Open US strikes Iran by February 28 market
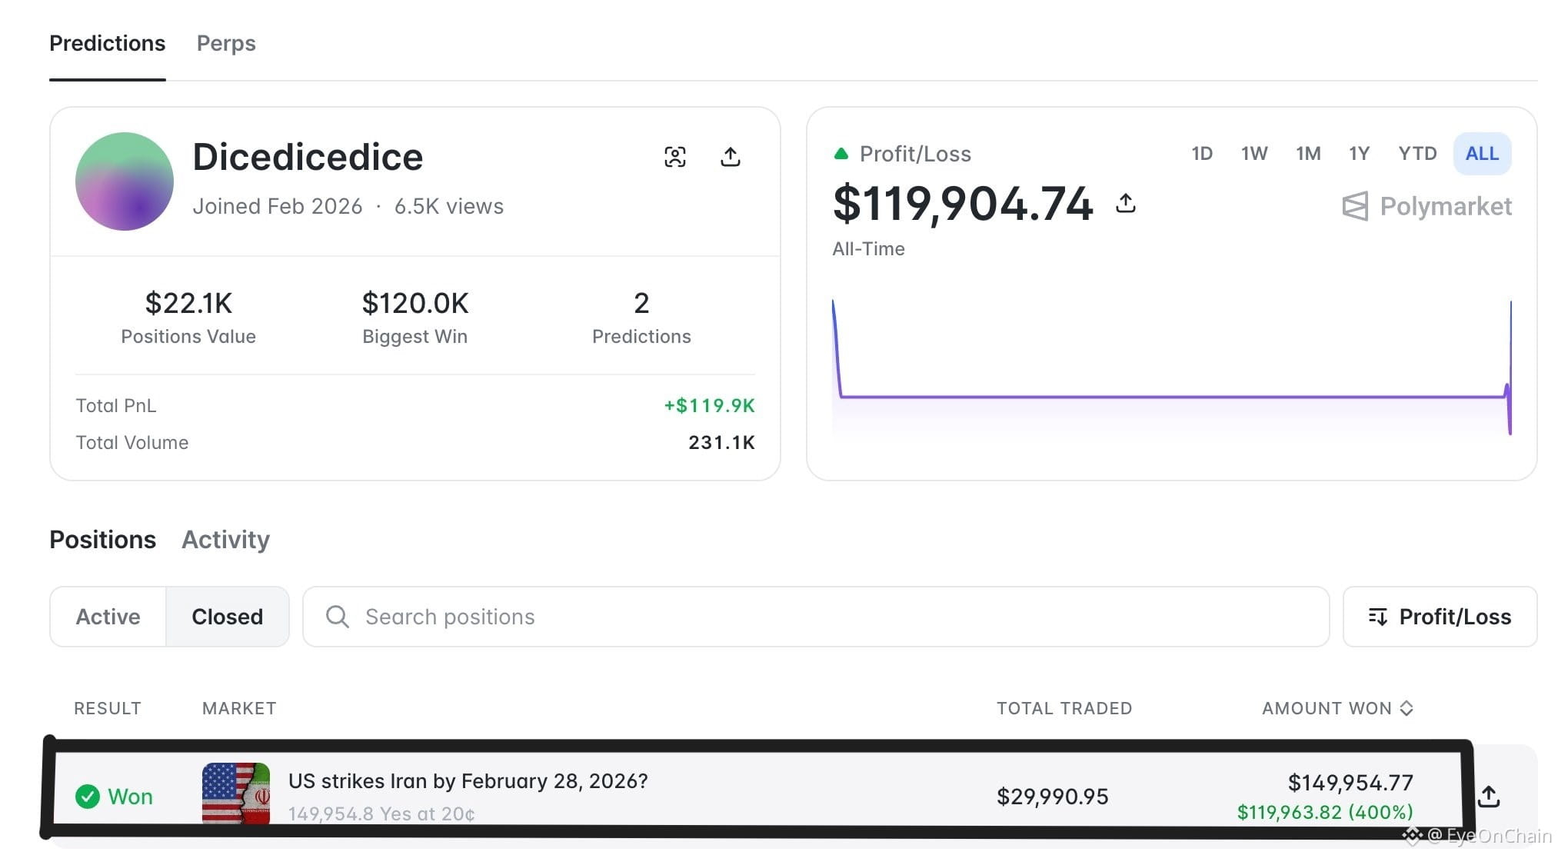Viewport: 1558px width, 855px height. point(468,781)
